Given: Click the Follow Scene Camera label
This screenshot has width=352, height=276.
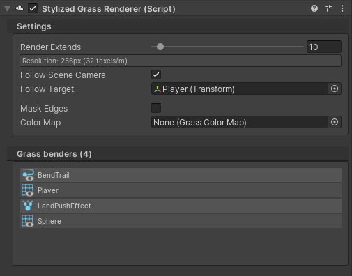Looking at the screenshot, I should coord(63,75).
